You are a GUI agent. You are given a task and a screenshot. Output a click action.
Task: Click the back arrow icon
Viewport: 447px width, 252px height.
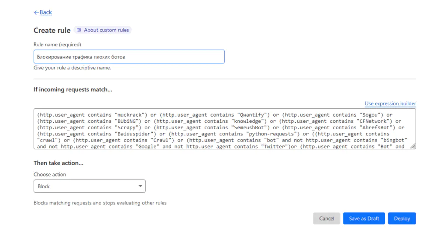pos(36,13)
